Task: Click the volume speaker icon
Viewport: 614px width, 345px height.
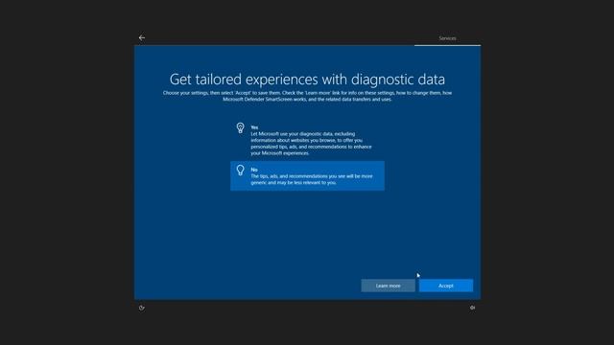Action: click(473, 308)
